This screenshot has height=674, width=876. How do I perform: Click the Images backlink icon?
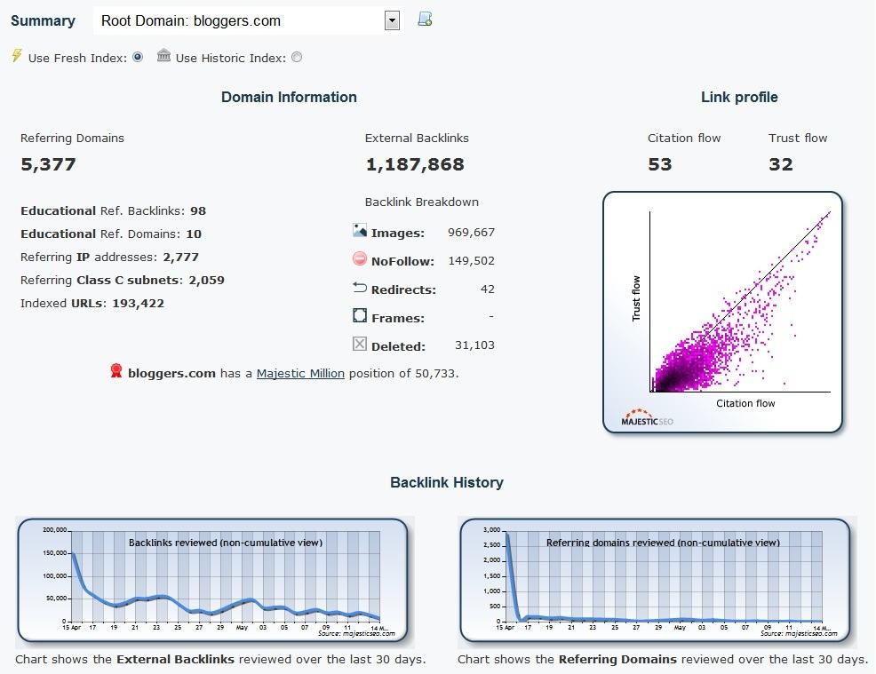[x=360, y=230]
